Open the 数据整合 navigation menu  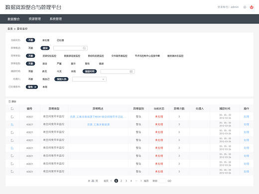point(13,19)
